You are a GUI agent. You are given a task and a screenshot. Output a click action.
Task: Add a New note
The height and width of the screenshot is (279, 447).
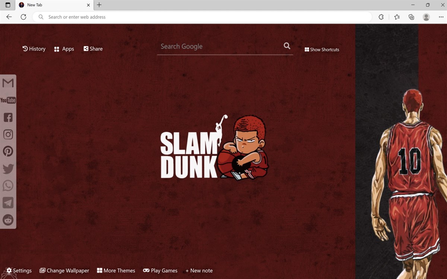(199, 270)
